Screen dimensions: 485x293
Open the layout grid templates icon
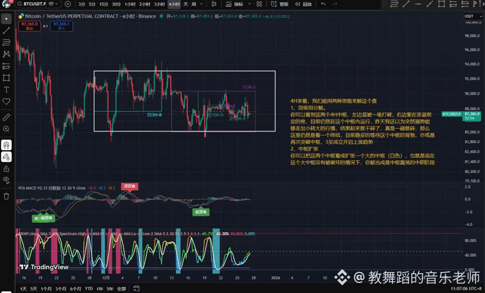[259, 4]
